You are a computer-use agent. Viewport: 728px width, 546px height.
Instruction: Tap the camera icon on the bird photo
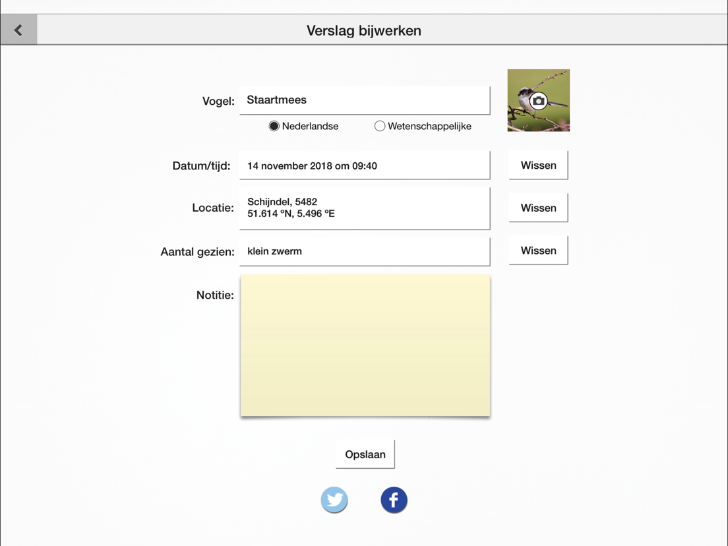(538, 101)
